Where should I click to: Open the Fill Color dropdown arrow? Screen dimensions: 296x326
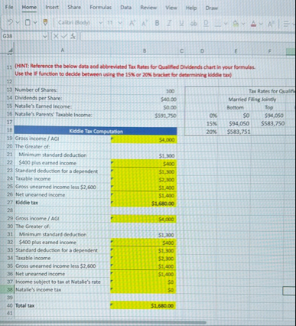point(243,24)
